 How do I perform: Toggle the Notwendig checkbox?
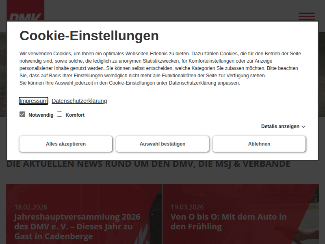coord(22,115)
